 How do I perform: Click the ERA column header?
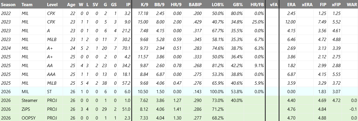(x=291, y=5)
